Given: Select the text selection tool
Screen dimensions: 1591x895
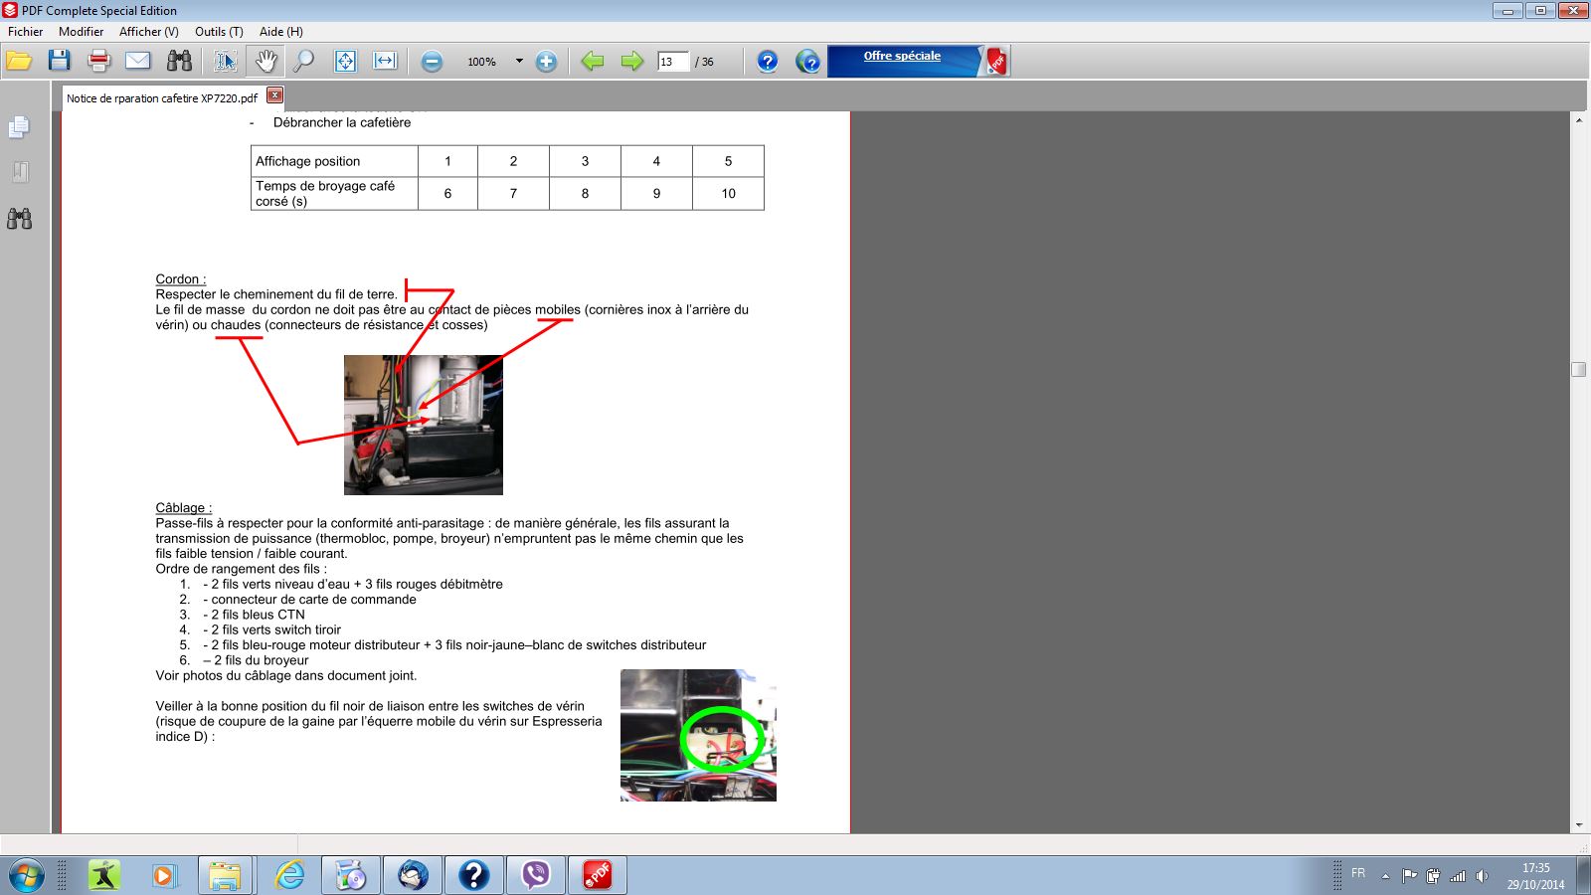Looking at the screenshot, I should click(x=226, y=62).
